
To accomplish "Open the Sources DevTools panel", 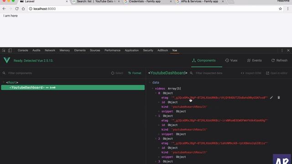I will (x=95, y=51).
